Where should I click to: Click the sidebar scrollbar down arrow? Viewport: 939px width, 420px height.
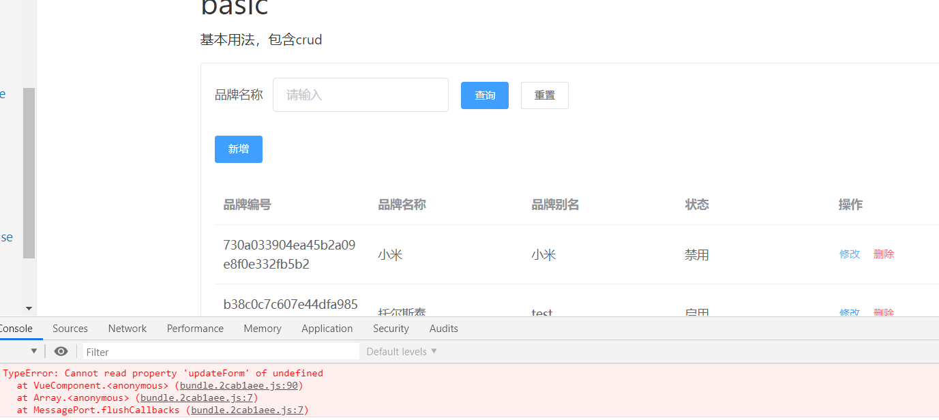pyautogui.click(x=29, y=307)
